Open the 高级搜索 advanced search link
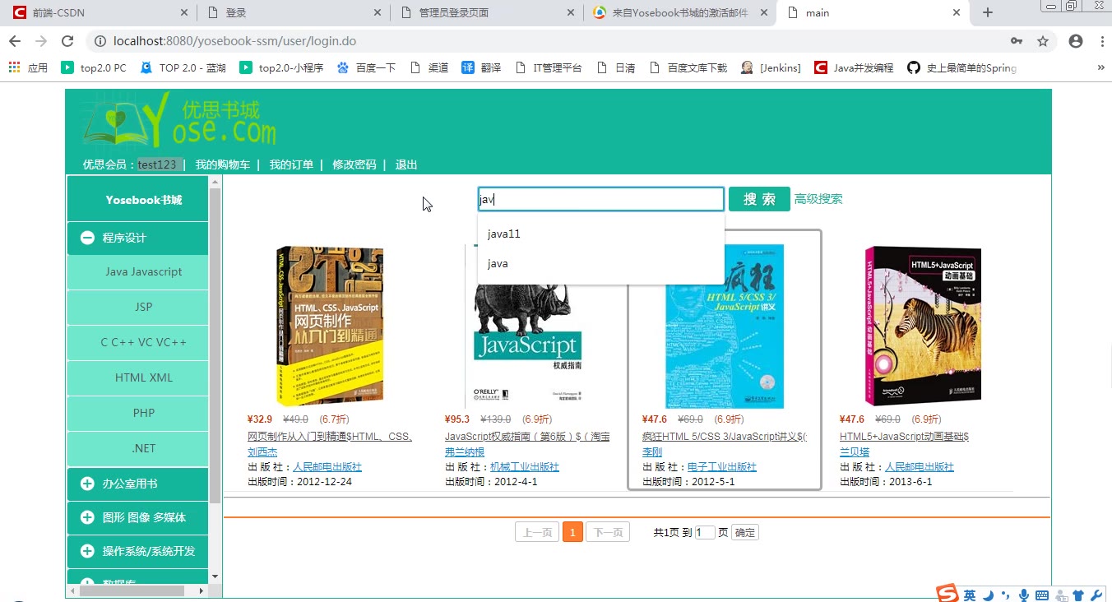Viewport: 1112px width, 602px height. pos(818,199)
